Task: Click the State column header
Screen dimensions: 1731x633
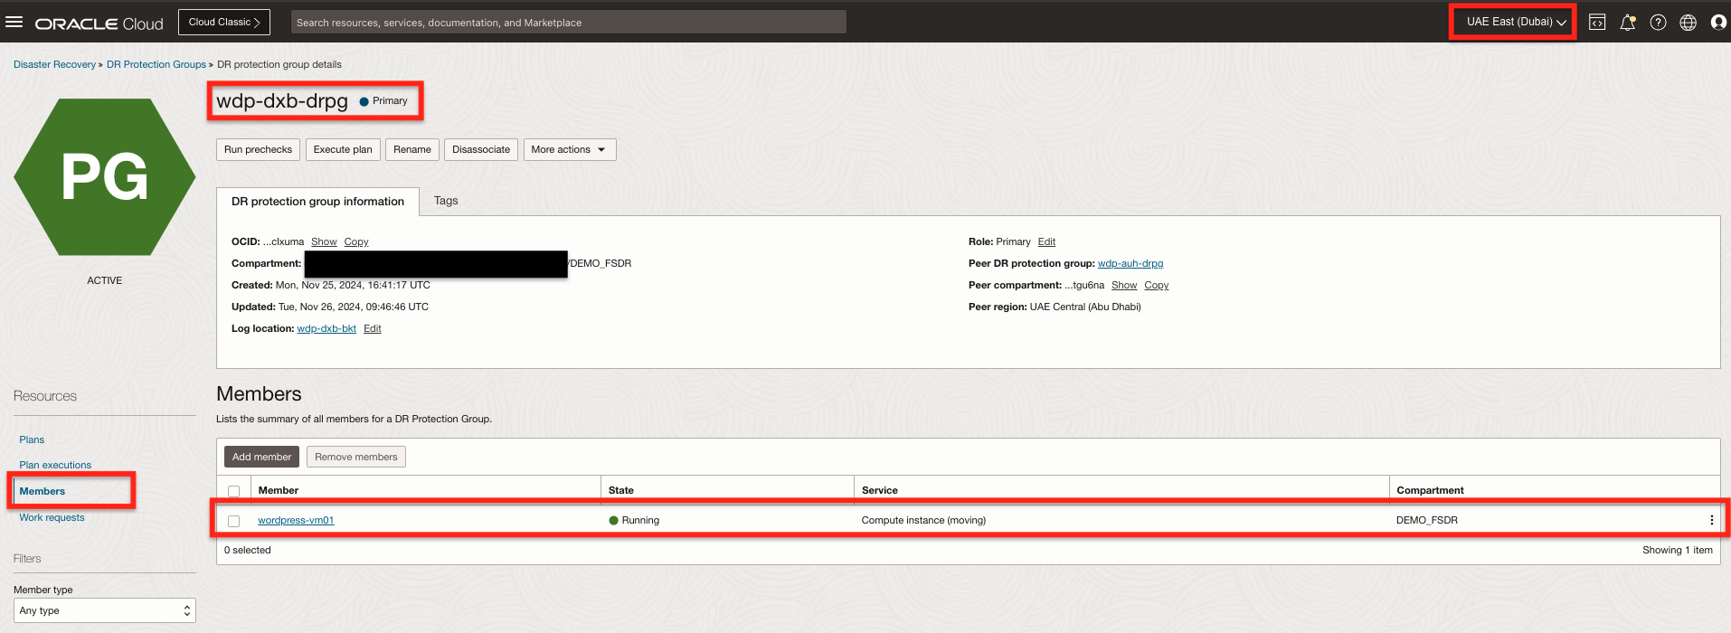Action: tap(621, 490)
